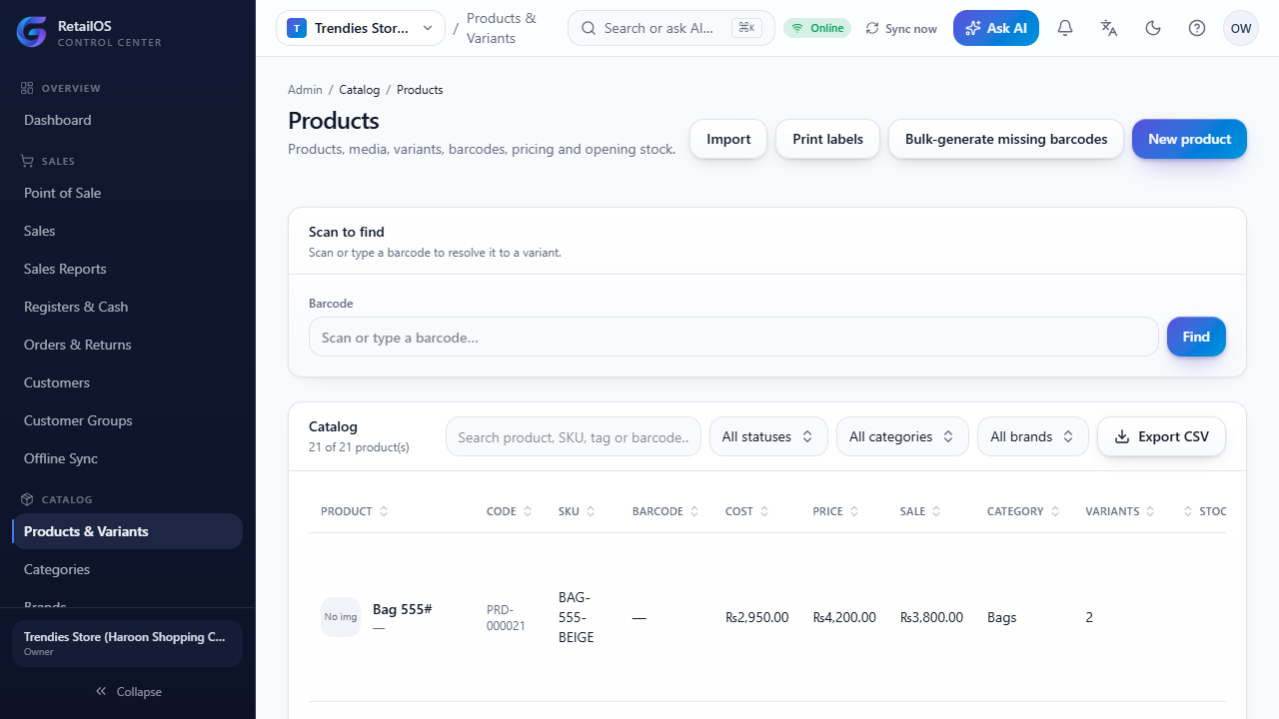Click the Bag 555# product name
This screenshot has height=719, width=1279.
tap(402, 609)
